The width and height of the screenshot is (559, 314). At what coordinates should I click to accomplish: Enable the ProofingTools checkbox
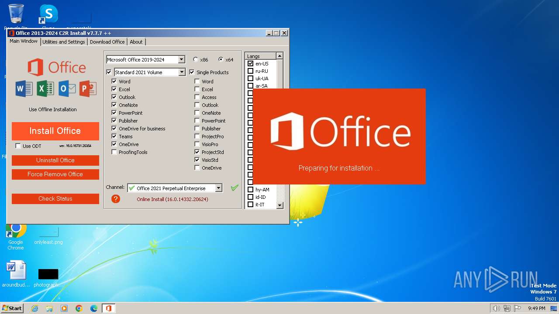click(x=114, y=152)
